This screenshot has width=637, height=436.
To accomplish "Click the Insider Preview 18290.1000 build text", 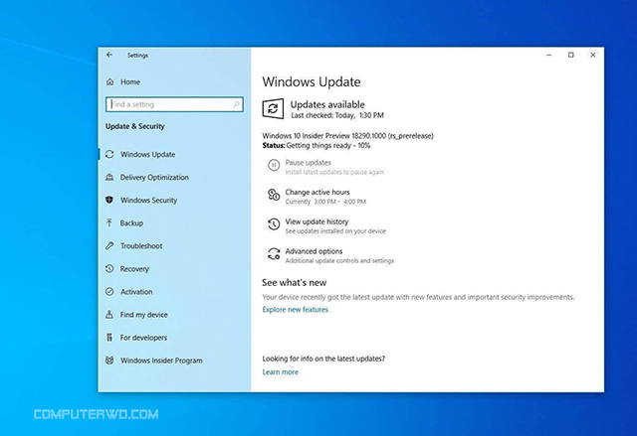I will pos(347,136).
